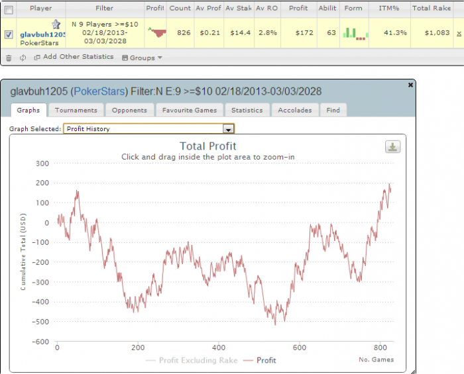This screenshot has width=464, height=374.
Task: Open the profit sparkline thumbnail
Action: pyautogui.click(x=157, y=32)
